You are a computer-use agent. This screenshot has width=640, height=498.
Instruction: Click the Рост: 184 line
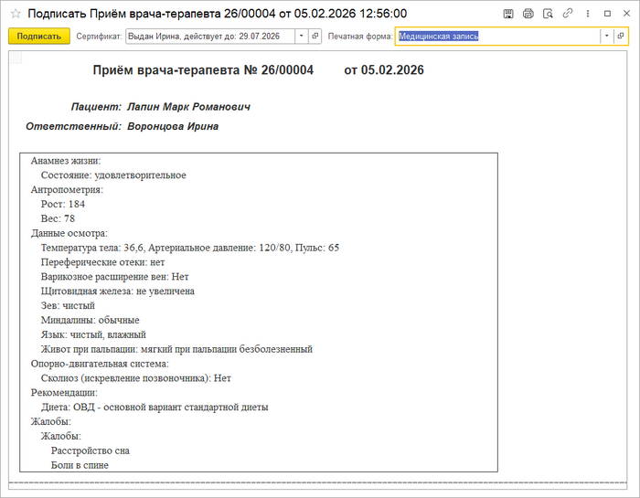63,204
